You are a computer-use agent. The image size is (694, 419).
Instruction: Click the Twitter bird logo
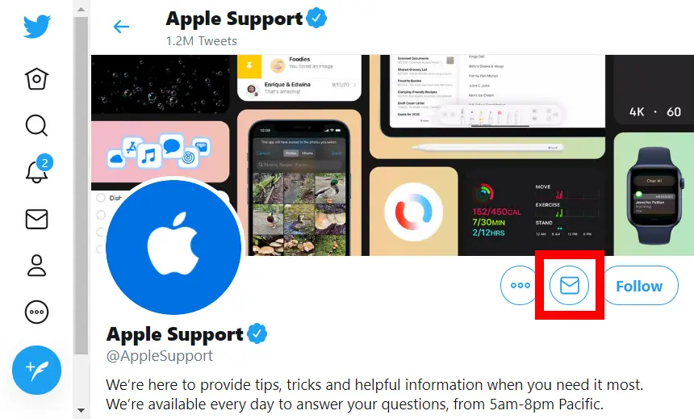tap(37, 27)
